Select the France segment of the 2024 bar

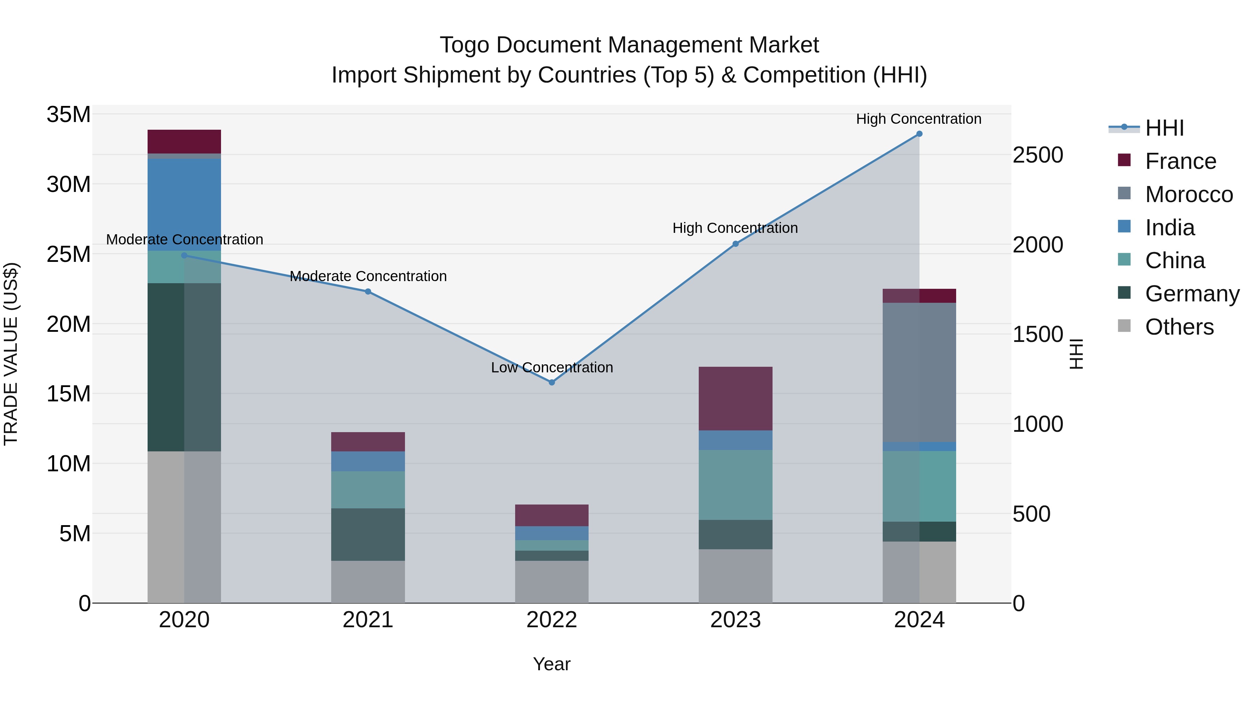point(919,295)
